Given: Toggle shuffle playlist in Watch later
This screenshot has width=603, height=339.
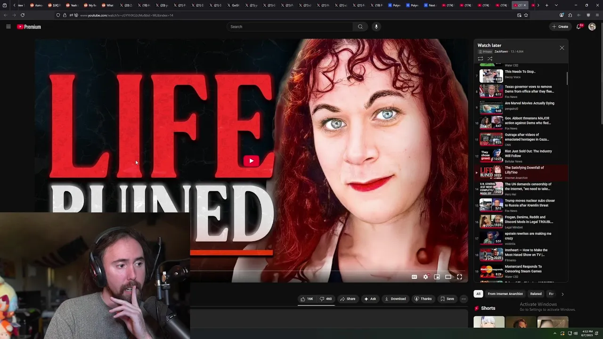Looking at the screenshot, I should pos(490,59).
